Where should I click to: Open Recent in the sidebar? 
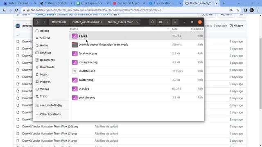point(51,31)
